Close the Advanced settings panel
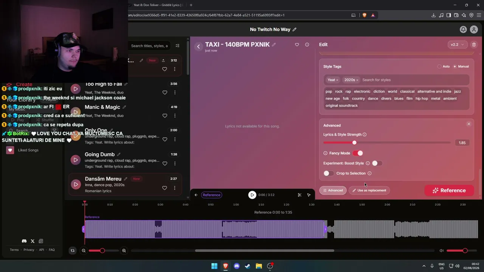Image resolution: width=484 pixels, height=272 pixels. pos(468,124)
